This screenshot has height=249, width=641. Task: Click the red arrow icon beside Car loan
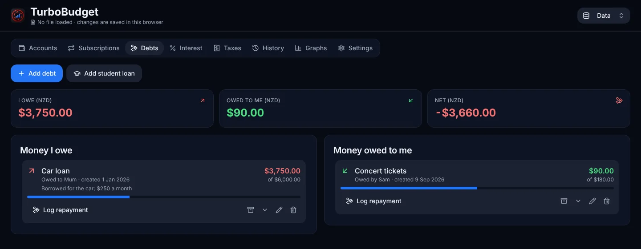[32, 171]
